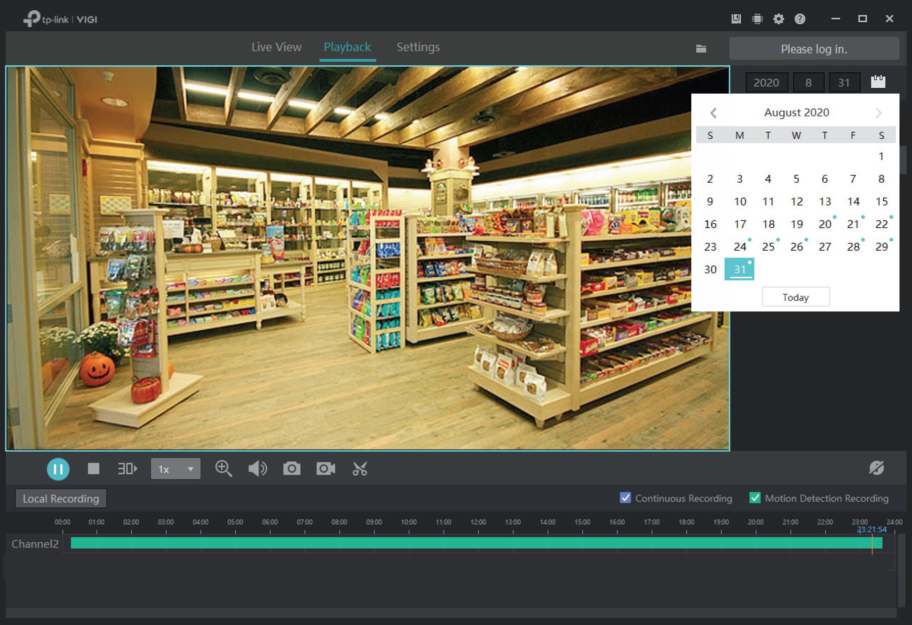Open the folder icon near login
This screenshot has height=625, width=912.
point(701,49)
